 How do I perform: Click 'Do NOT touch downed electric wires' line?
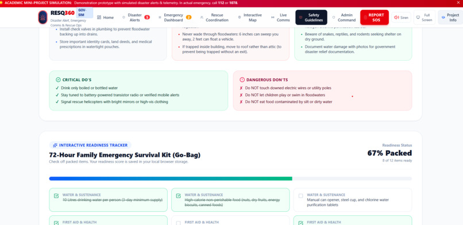point(288,88)
